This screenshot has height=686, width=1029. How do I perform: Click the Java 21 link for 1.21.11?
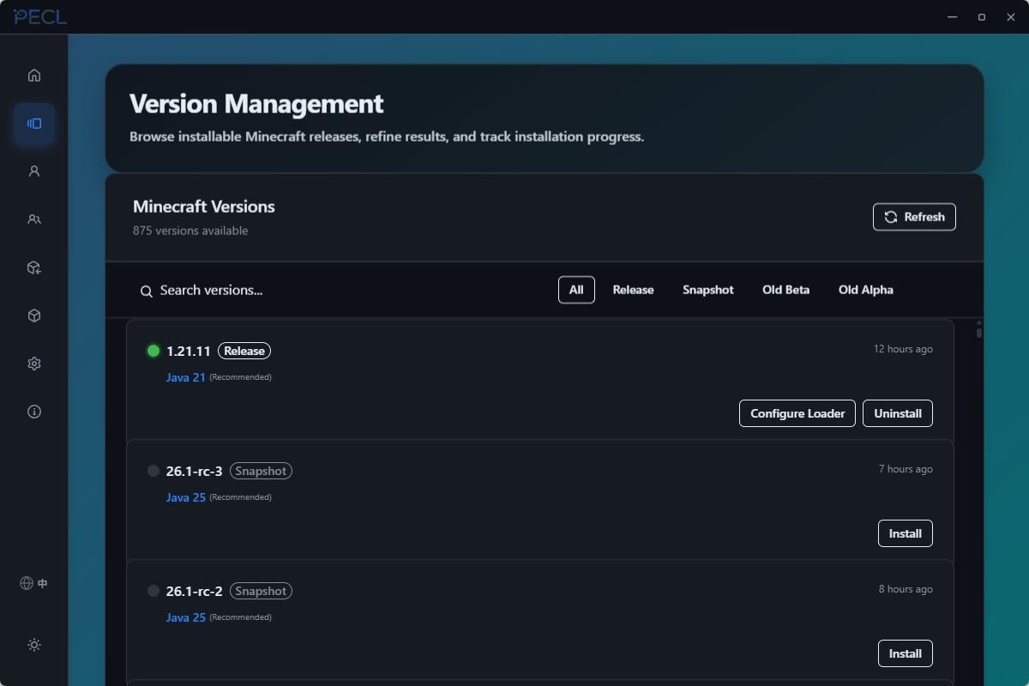click(186, 377)
